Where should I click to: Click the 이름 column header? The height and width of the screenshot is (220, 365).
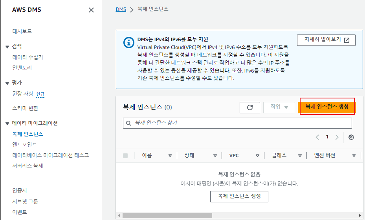coord(147,155)
